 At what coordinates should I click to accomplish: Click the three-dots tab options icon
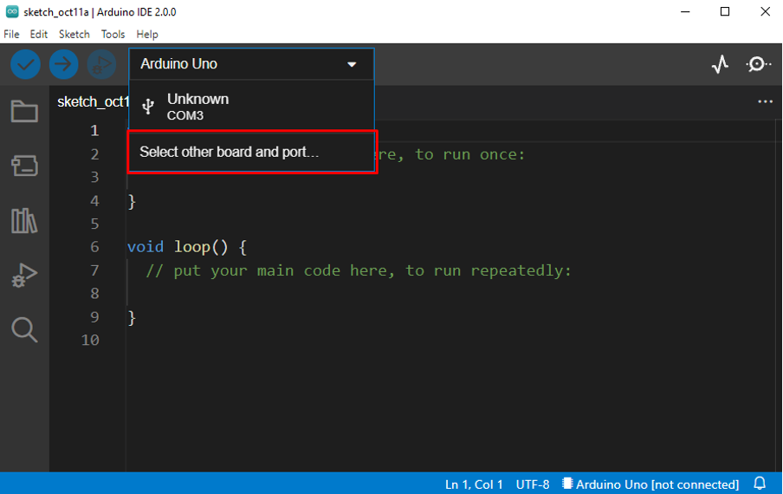[x=765, y=102]
